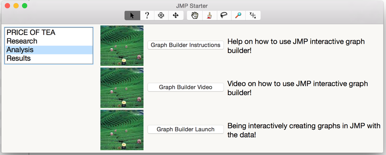This screenshot has height=155, width=386.
Task: Click tea field image beside Launch button
Action: (122, 130)
